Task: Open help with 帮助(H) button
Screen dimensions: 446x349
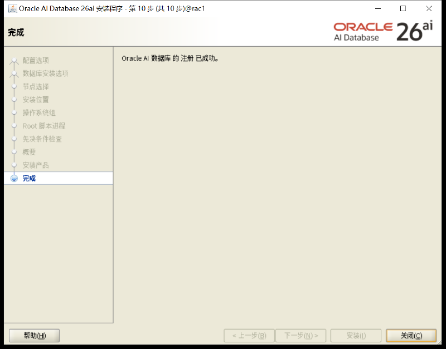Action: (34, 336)
